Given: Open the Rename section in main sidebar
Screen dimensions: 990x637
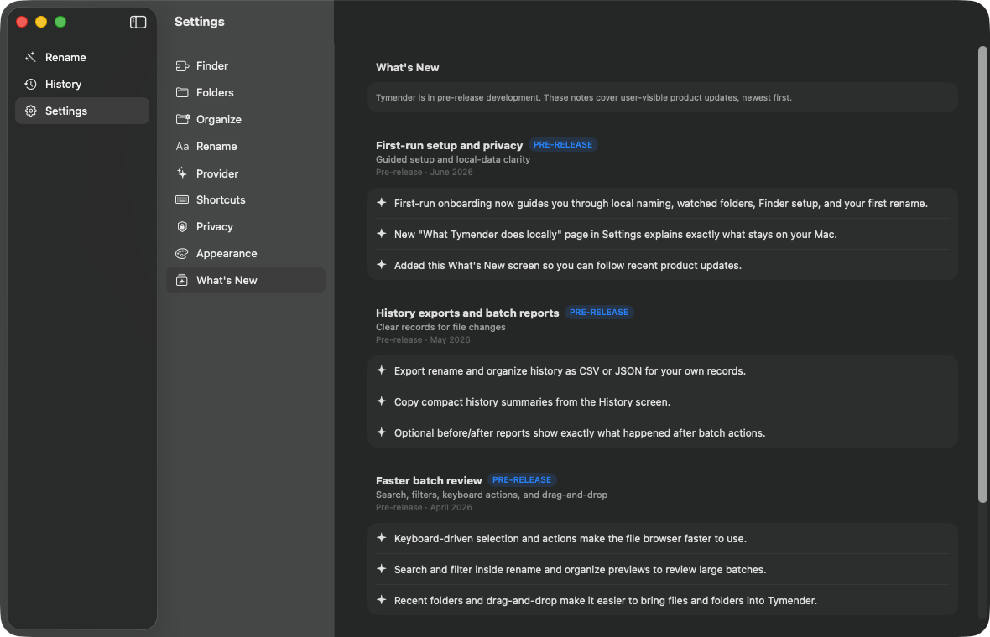Looking at the screenshot, I should 82,57.
